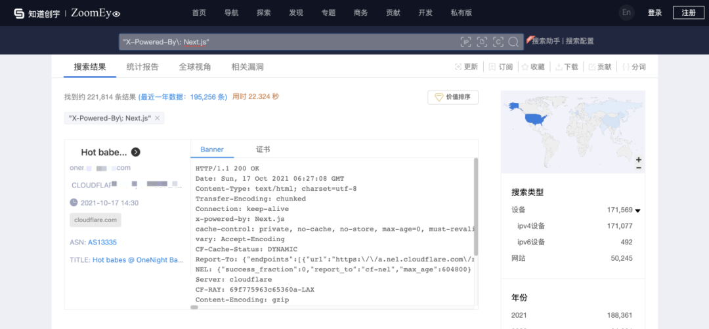Click the 'Server: cloudflare' banner line
The width and height of the screenshot is (709, 329).
tap(234, 279)
